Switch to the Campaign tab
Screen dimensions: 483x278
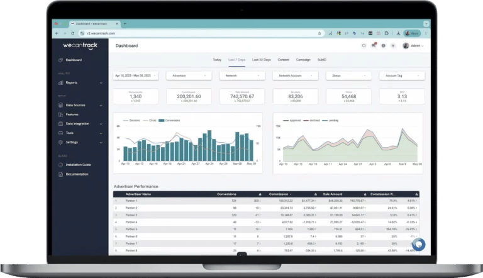[x=303, y=60]
